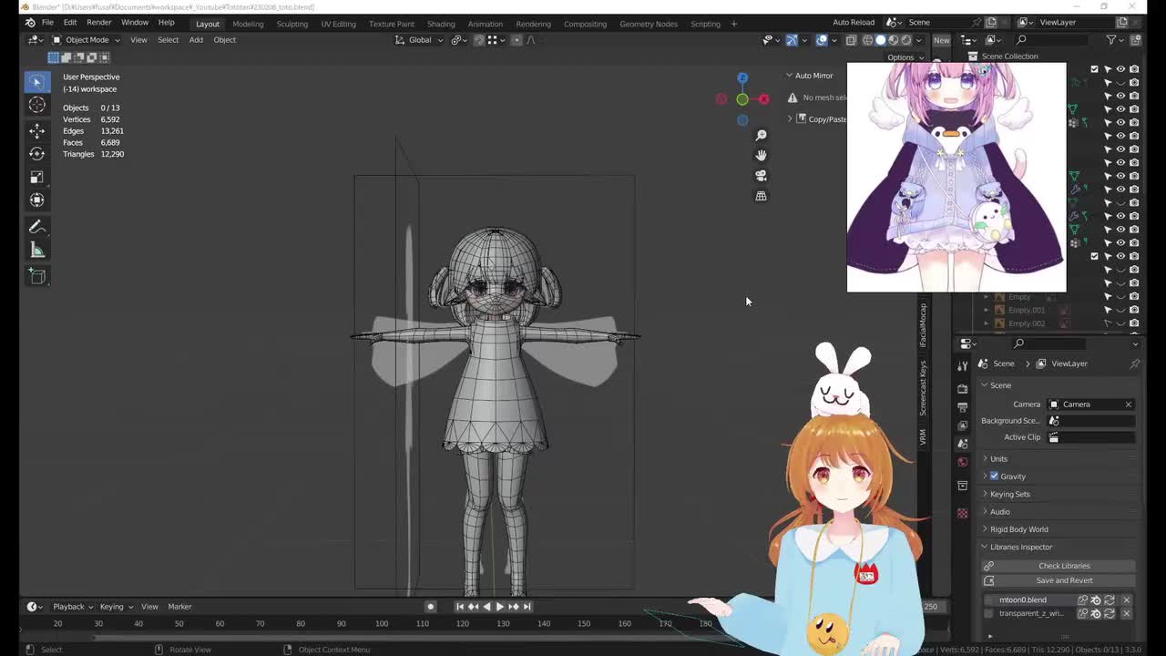Open the Tool properties tab
Viewport: 1166px width, 656px height.
(962, 364)
